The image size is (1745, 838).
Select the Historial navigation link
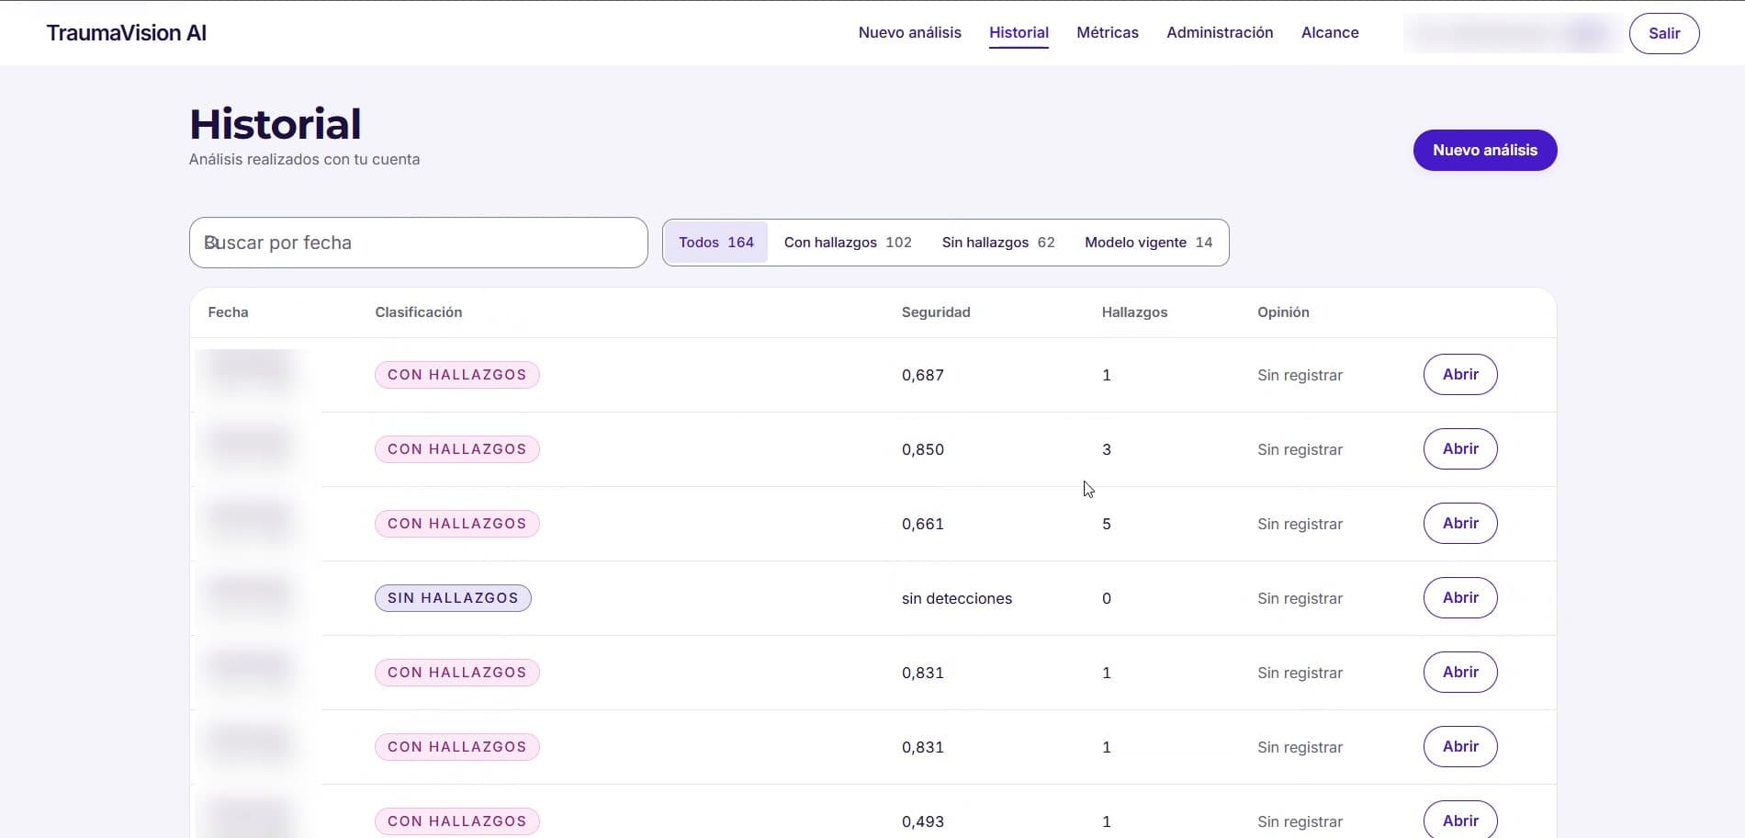pos(1019,33)
